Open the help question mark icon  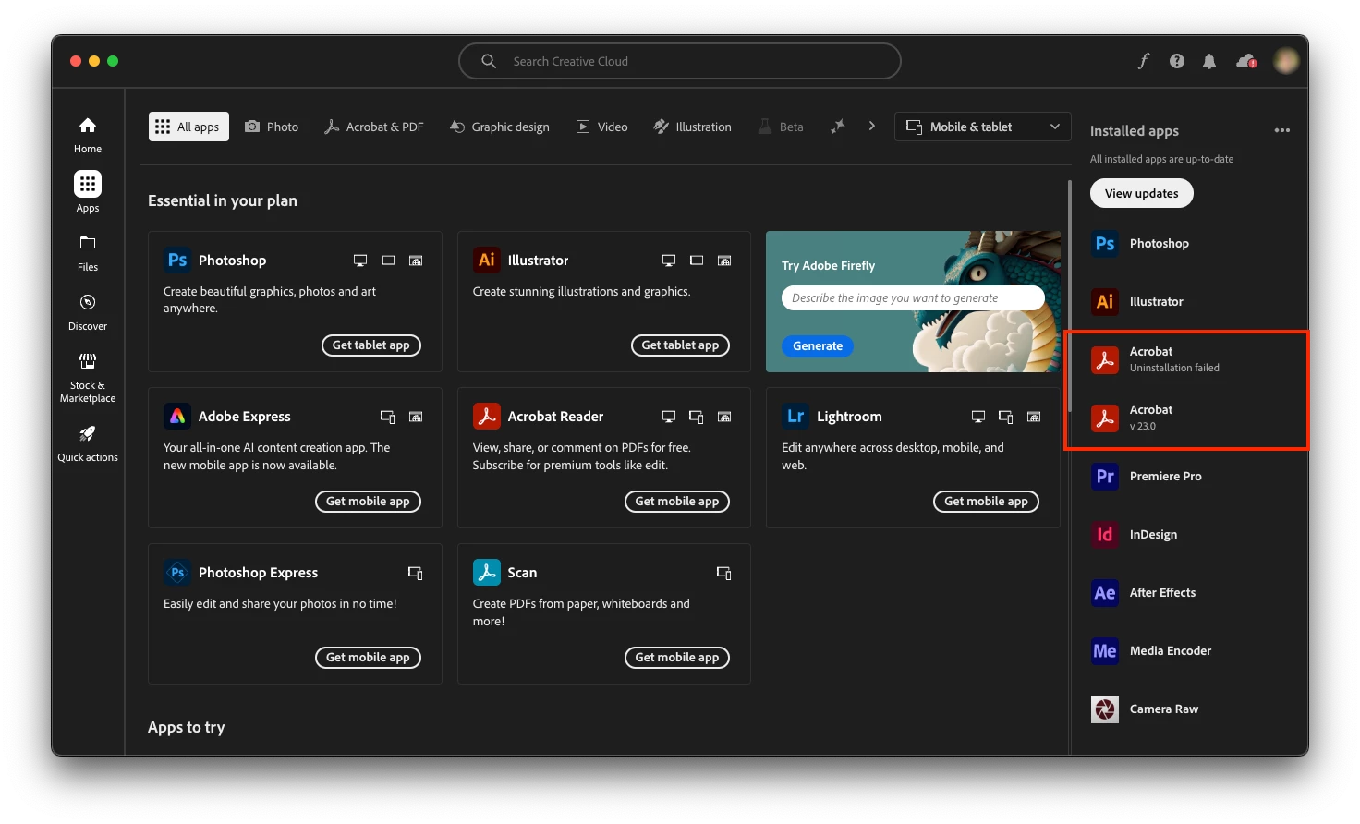[1176, 61]
